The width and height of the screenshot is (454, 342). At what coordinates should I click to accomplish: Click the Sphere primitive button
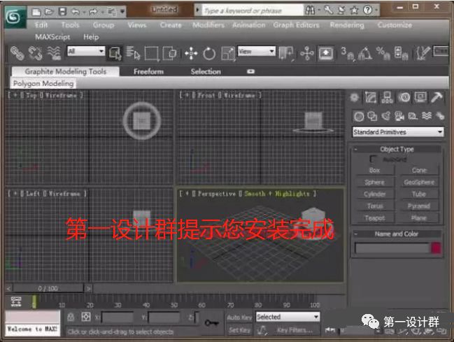click(375, 182)
